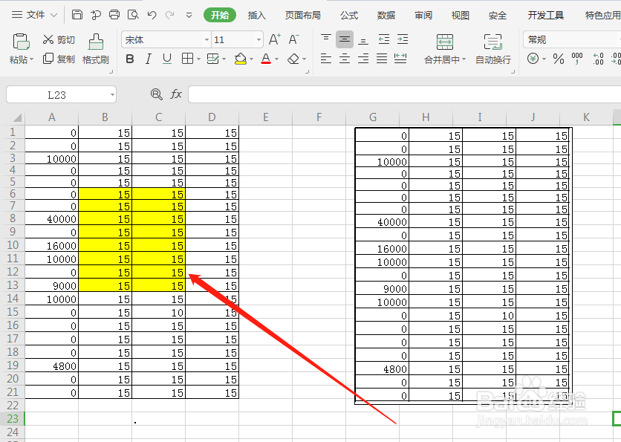Click Increase Indent icon

[x=403, y=39]
